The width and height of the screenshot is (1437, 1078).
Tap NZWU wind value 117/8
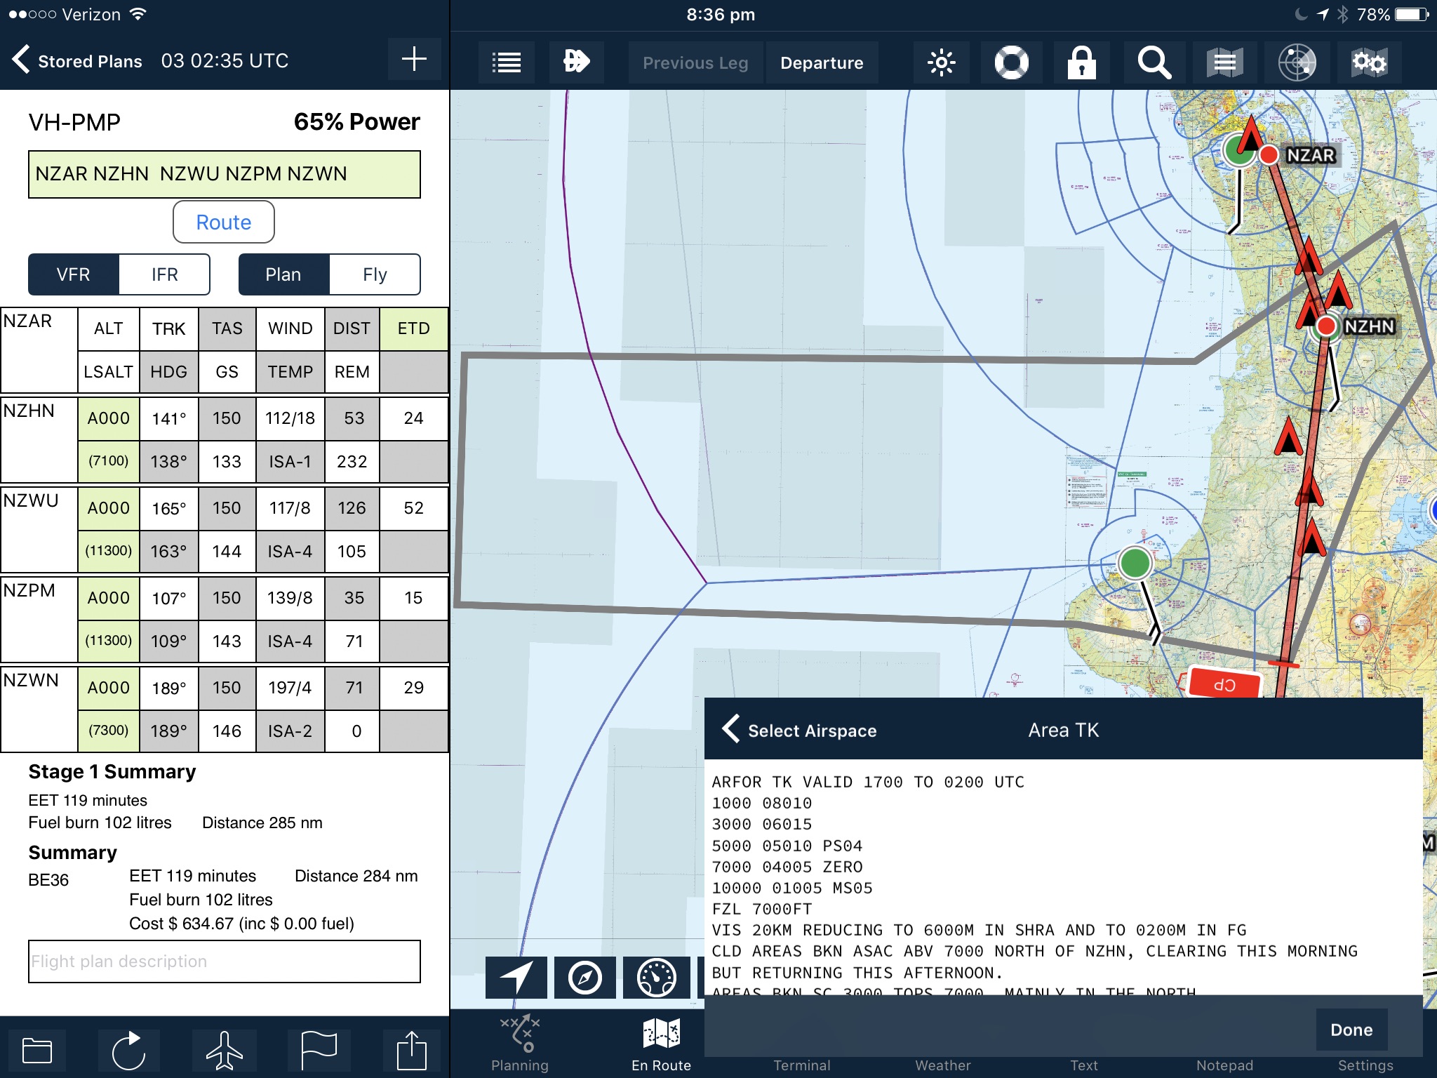[290, 508]
